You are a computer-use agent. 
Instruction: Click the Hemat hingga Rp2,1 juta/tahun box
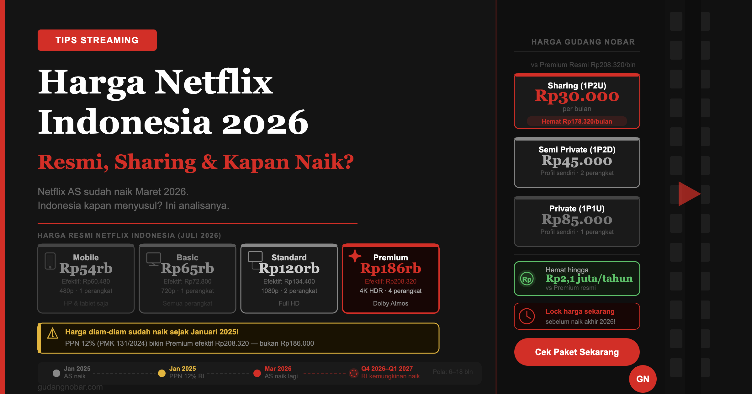tap(577, 279)
